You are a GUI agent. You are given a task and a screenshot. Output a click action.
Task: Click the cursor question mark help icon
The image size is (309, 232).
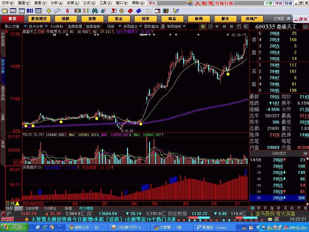click(176, 11)
